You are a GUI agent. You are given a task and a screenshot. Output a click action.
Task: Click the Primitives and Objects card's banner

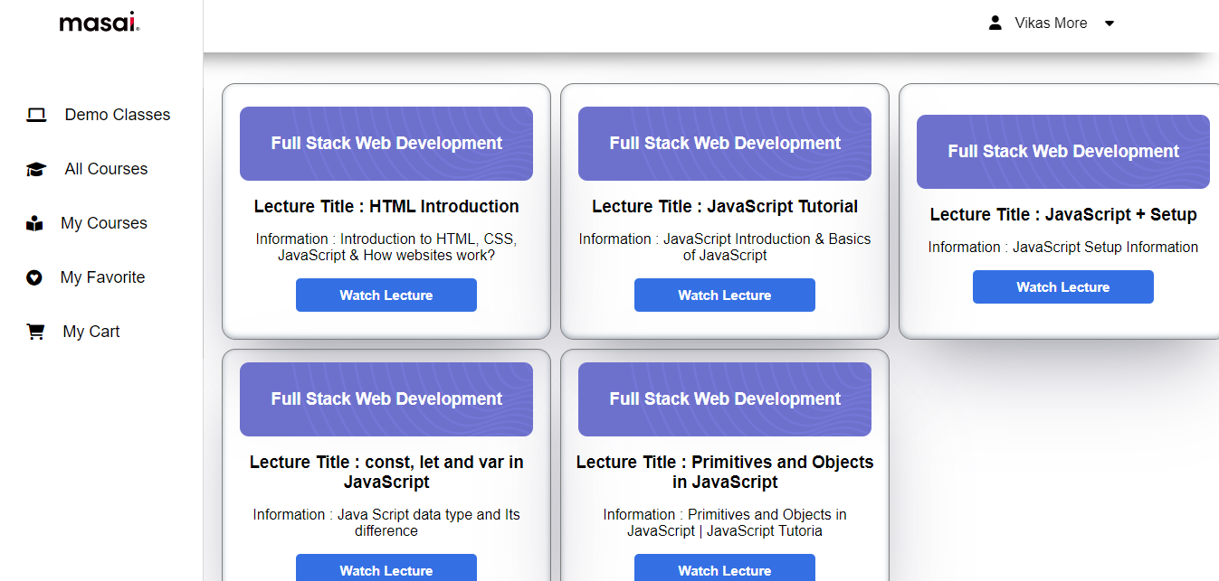pyautogui.click(x=725, y=399)
